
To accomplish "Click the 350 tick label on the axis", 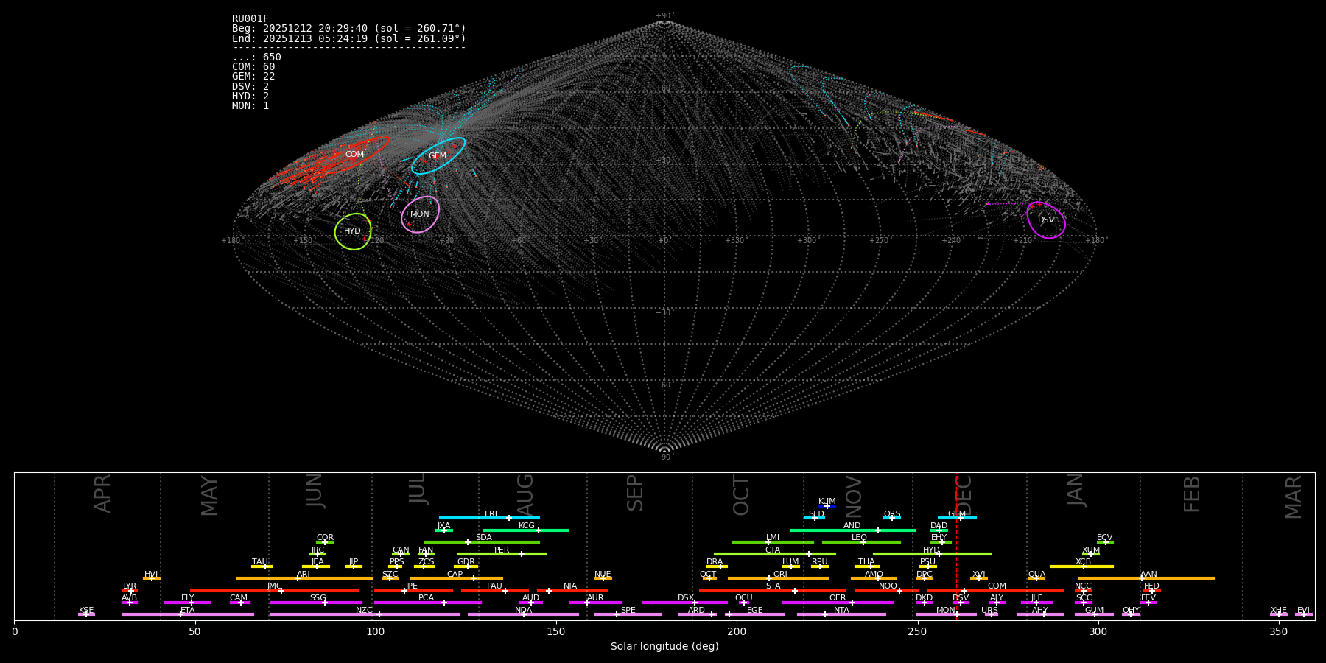I will click(1278, 631).
